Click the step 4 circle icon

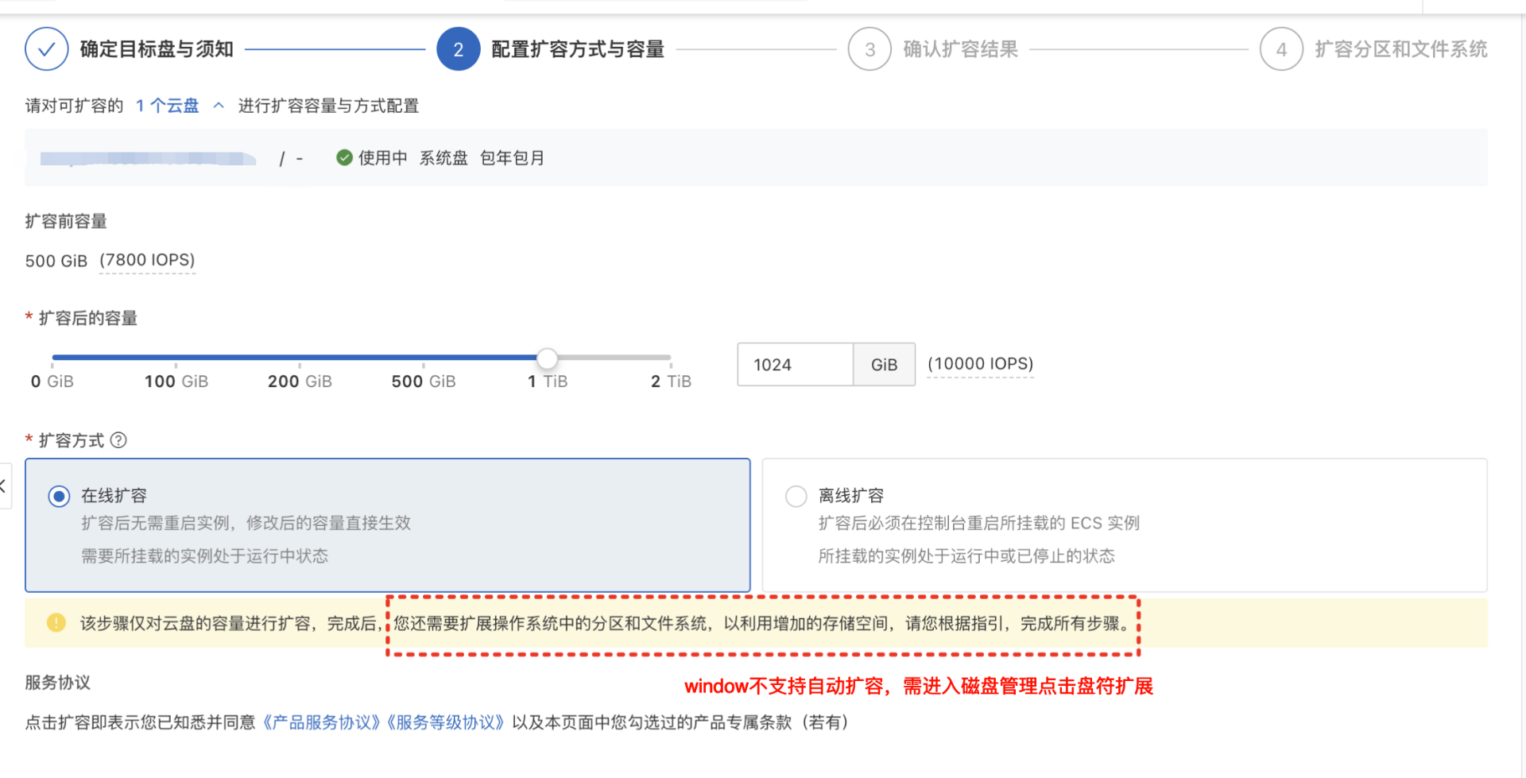1281,49
